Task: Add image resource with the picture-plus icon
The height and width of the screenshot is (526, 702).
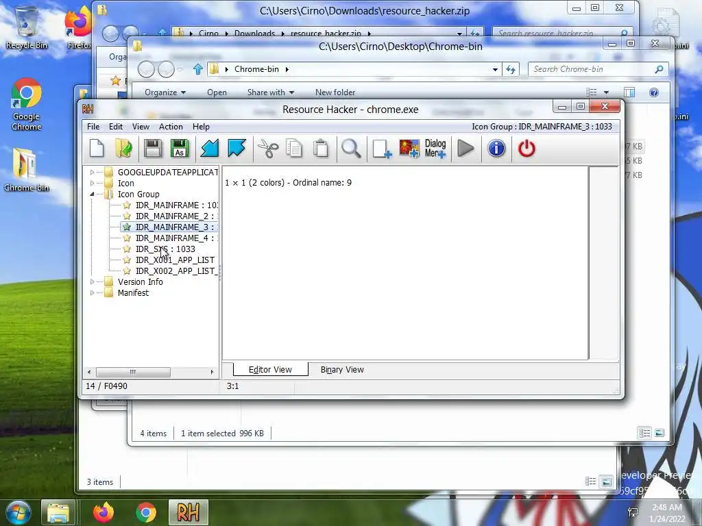Action: pos(409,149)
